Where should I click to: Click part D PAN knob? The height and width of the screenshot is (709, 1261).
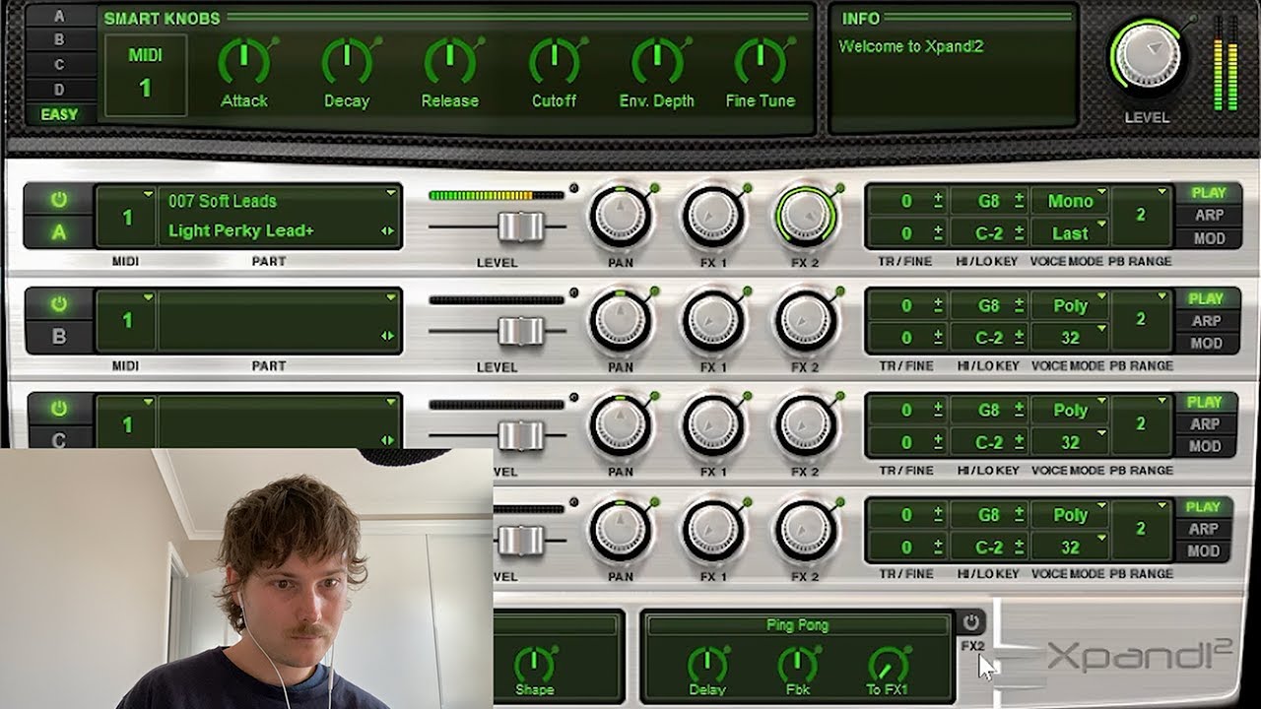pyautogui.click(x=621, y=530)
